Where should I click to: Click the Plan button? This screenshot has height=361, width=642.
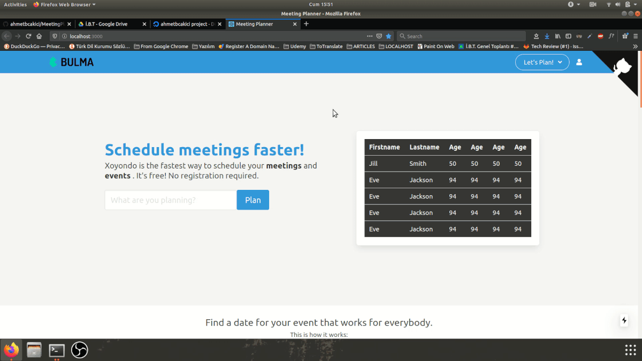click(x=253, y=200)
